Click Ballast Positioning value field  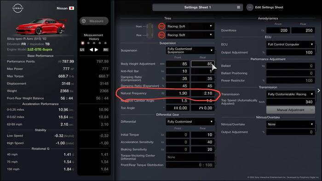[291, 73]
